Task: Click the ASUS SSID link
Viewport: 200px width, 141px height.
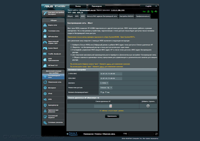Action: pyautogui.click(x=74, y=12)
